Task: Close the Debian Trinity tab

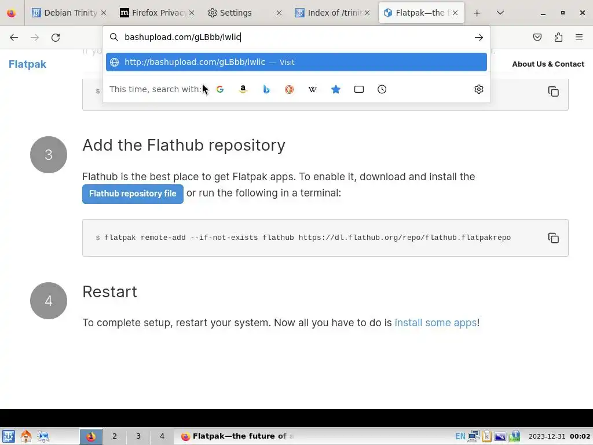Action: (x=103, y=13)
